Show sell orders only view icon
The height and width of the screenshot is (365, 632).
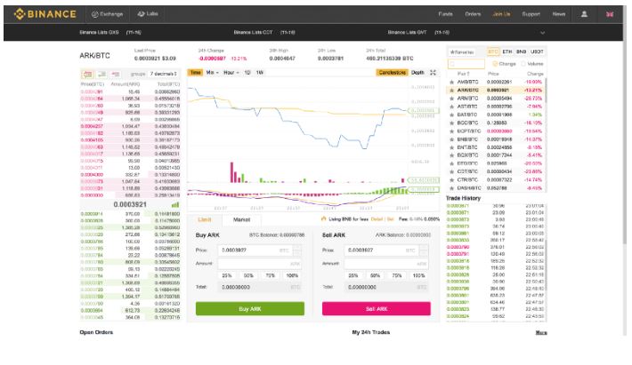(116, 74)
